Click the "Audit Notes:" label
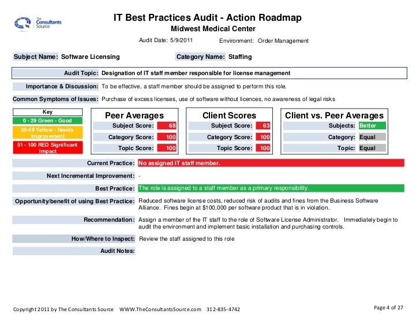The height and width of the screenshot is (325, 420). [x=74, y=251]
